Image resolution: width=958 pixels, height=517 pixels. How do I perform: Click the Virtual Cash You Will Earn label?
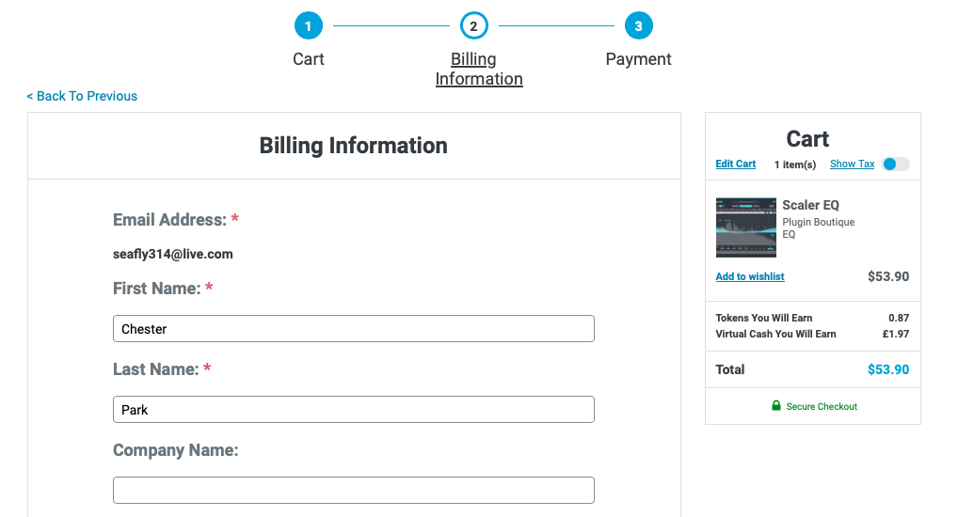776,334
